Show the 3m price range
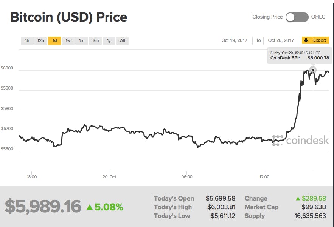This screenshot has width=334, height=227. (95, 40)
